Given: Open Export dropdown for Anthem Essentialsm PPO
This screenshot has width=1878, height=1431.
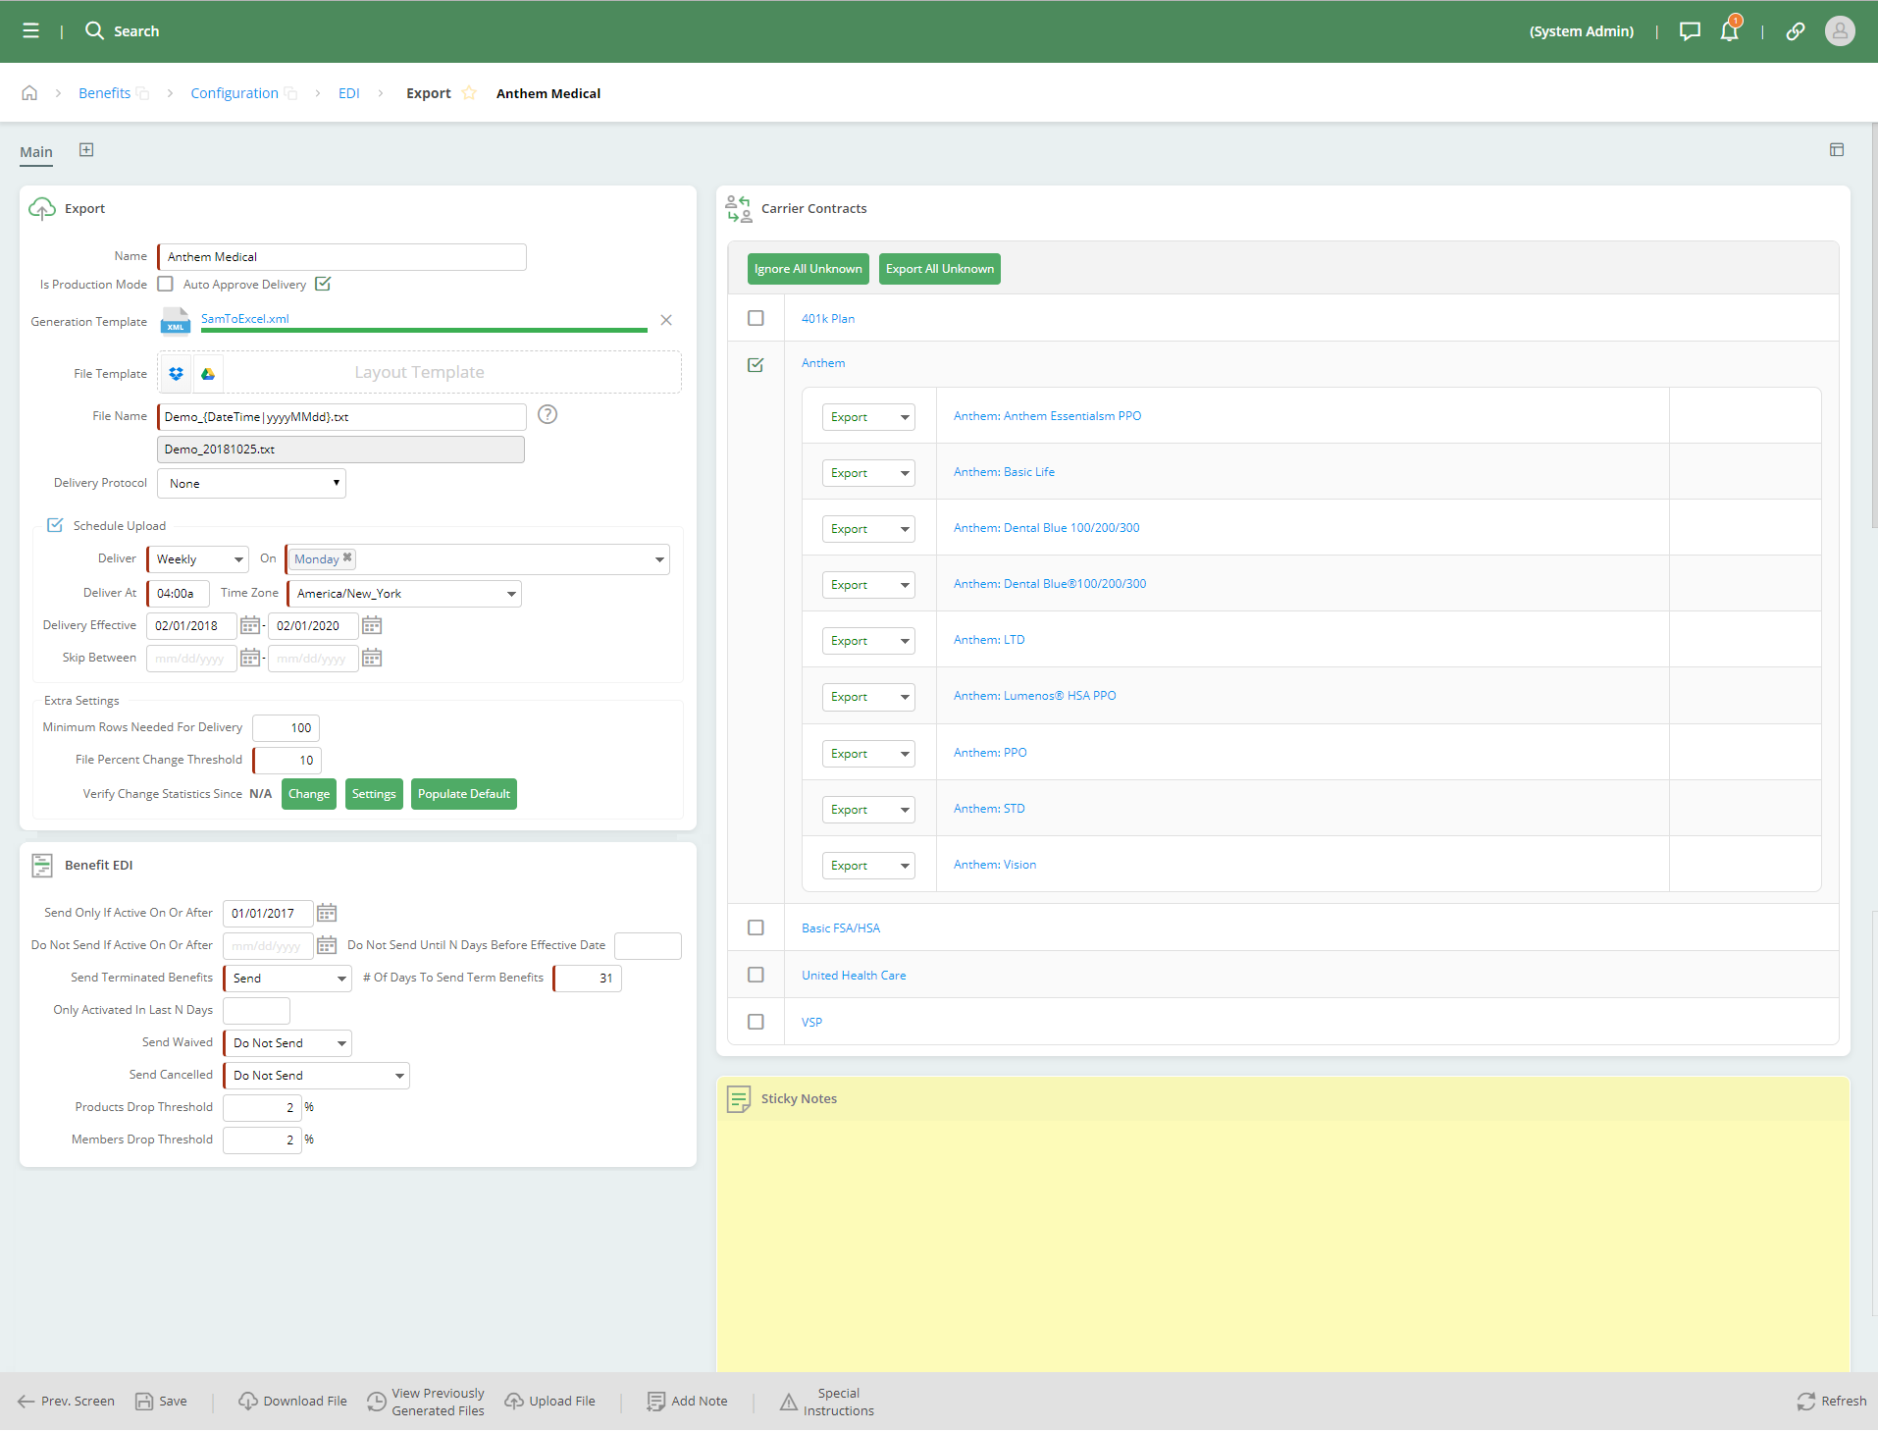Looking at the screenshot, I should tap(868, 417).
